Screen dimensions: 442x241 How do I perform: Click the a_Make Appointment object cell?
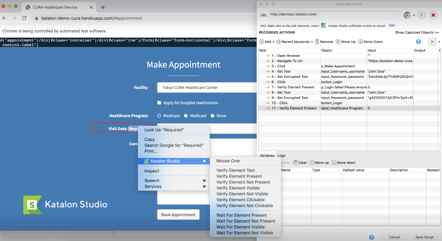pos(343,66)
